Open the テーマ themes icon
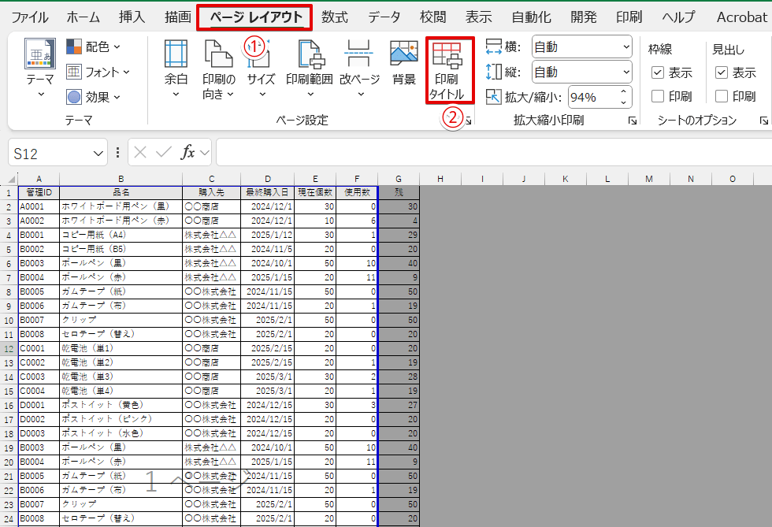Image resolution: width=772 pixels, height=527 pixels. (41, 55)
